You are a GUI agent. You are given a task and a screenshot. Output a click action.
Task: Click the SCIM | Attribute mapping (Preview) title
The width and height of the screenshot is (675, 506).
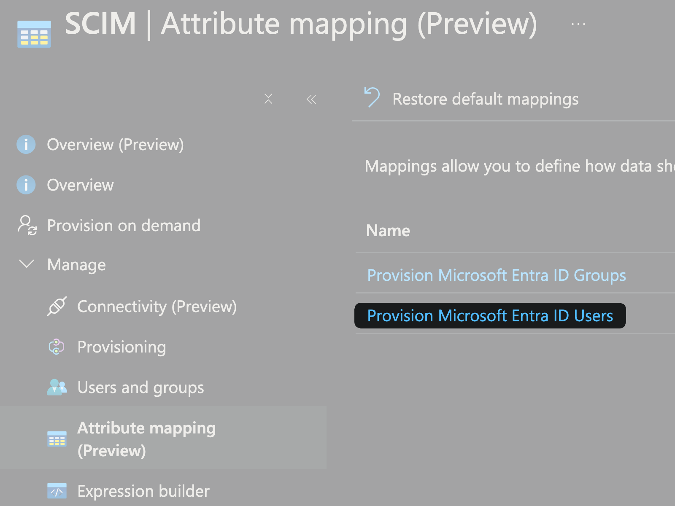[301, 24]
